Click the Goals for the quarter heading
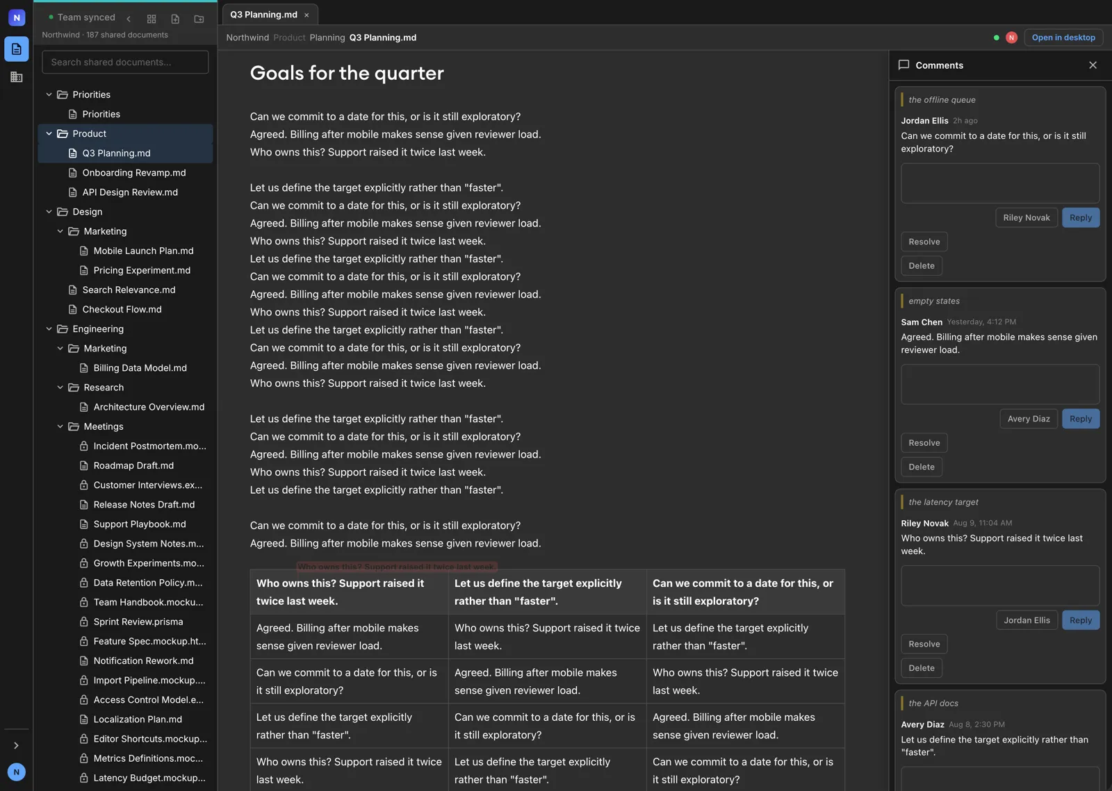 [347, 73]
